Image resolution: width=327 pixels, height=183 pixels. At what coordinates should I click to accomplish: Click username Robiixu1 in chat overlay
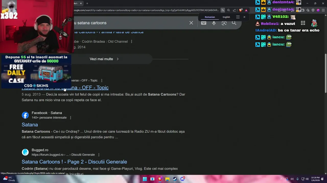[270, 24]
